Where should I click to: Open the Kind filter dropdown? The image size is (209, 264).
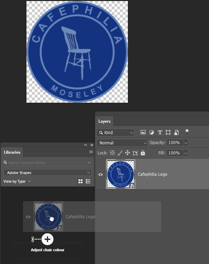coord(115,132)
